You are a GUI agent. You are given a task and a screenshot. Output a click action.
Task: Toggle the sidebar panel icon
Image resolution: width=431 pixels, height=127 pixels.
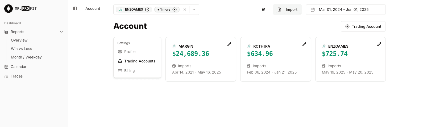75,8
